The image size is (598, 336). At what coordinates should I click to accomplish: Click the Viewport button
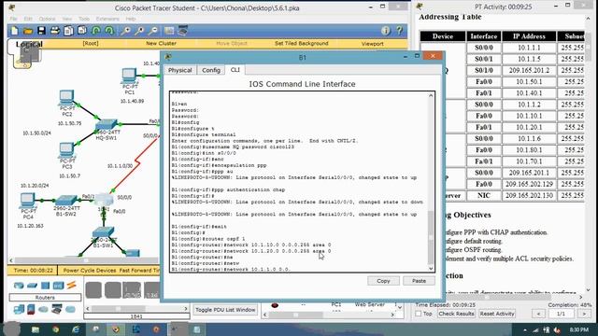click(372, 44)
